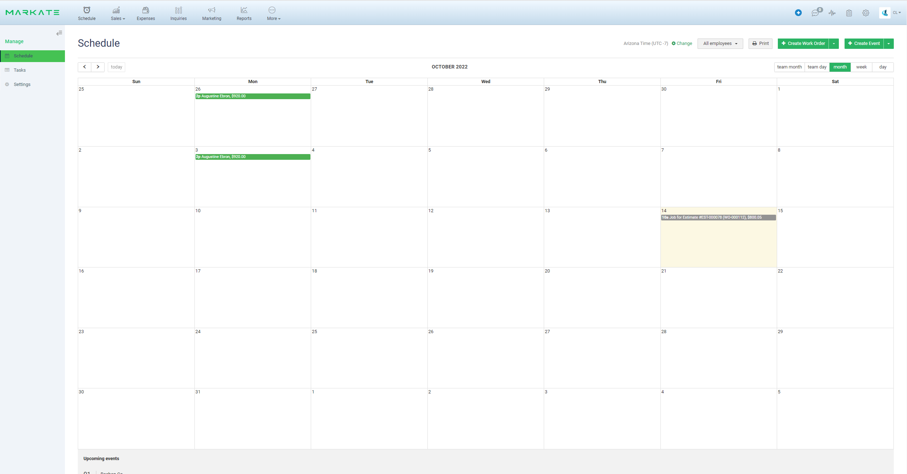
Task: Open Inquiries icon in top navigation
Action: pos(178,10)
